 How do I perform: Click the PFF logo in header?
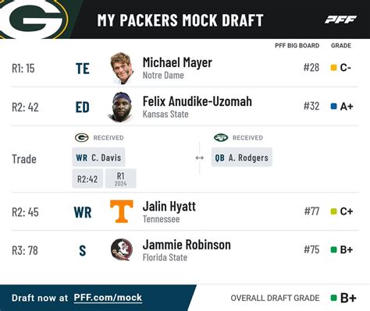click(340, 19)
